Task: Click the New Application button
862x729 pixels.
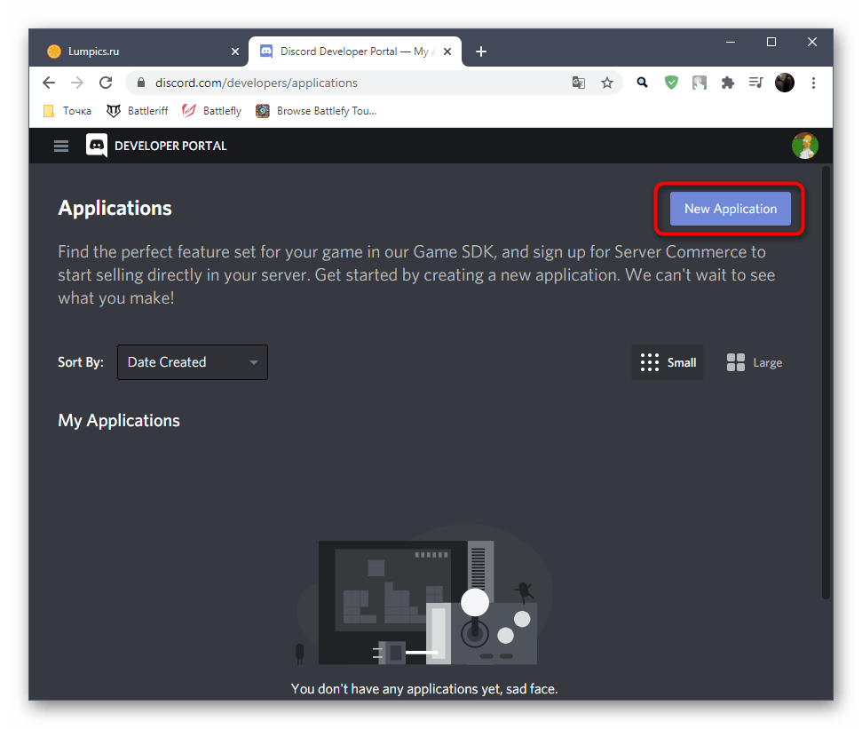Action: coord(730,209)
